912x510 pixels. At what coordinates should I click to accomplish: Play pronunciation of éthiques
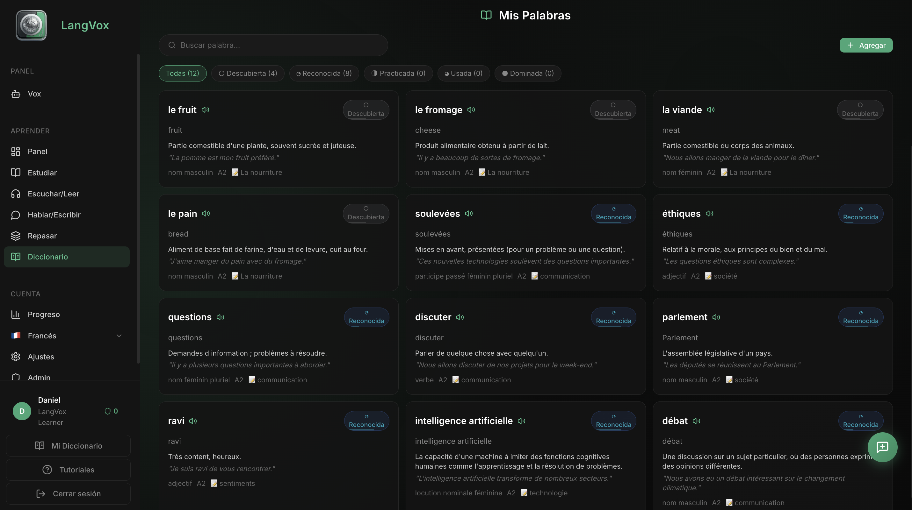pos(709,213)
